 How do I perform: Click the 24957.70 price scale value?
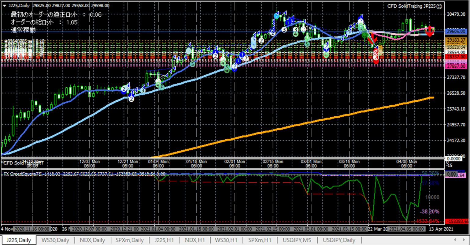[x=456, y=125]
